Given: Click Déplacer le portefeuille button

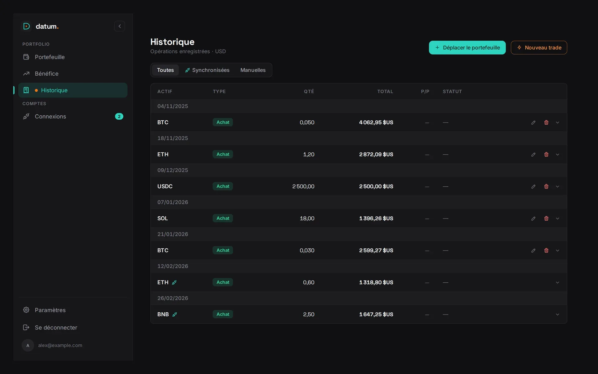Looking at the screenshot, I should (467, 48).
